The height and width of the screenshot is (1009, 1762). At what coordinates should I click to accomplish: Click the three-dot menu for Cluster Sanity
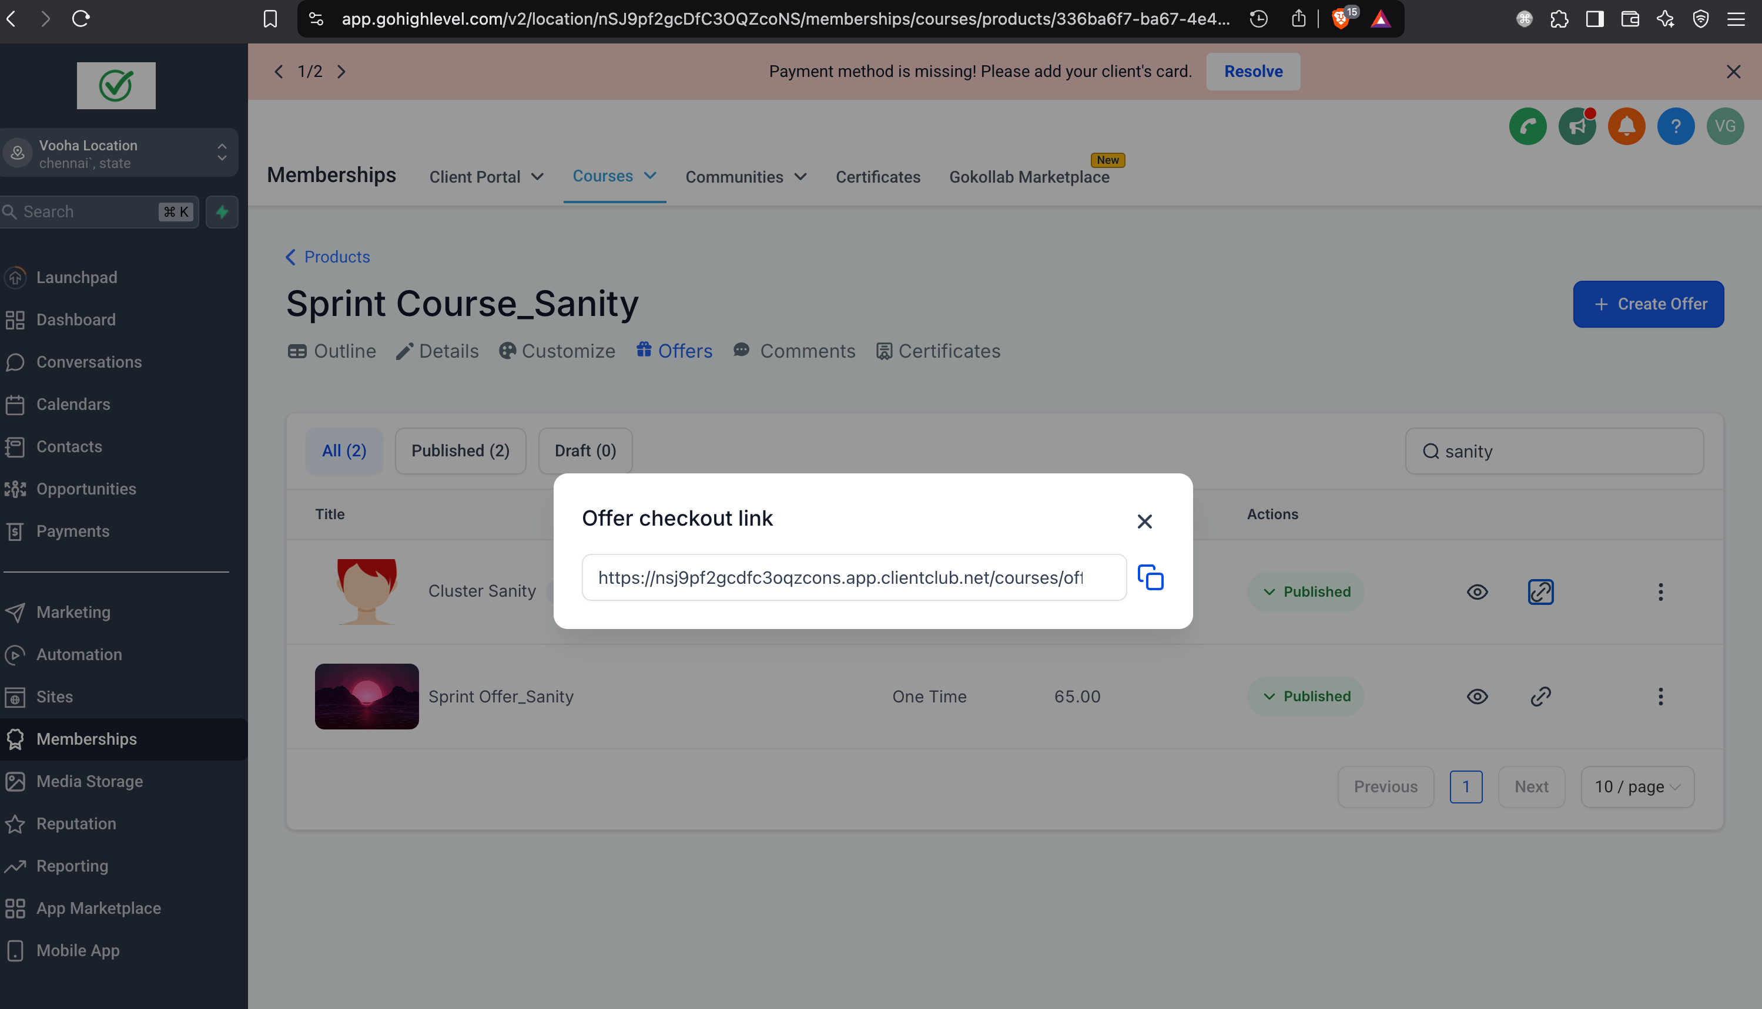1660,591
